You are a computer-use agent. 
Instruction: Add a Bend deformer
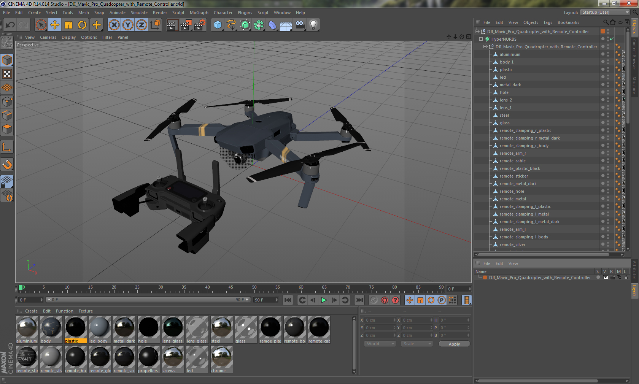tap(272, 25)
